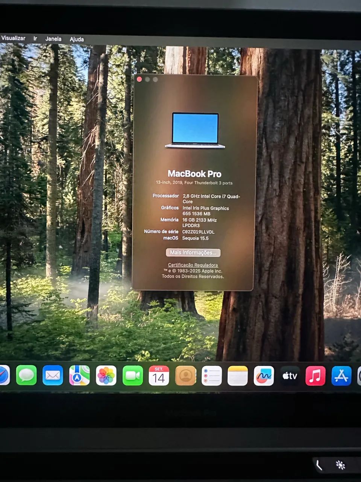Open the Janela menu
Screen dimensions: 361x482
tap(53, 39)
